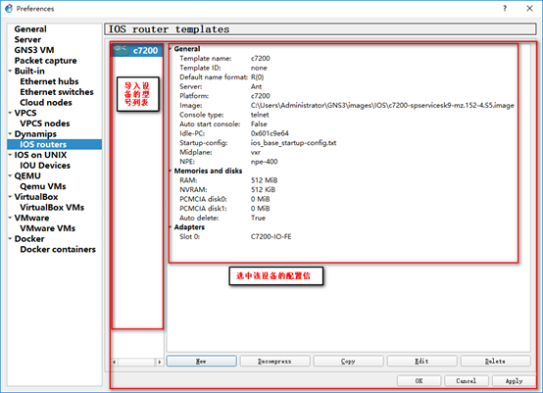Click Startup-config value ios_base_startup-config.txt
Image resolution: width=543 pixels, height=393 pixels.
point(293,143)
